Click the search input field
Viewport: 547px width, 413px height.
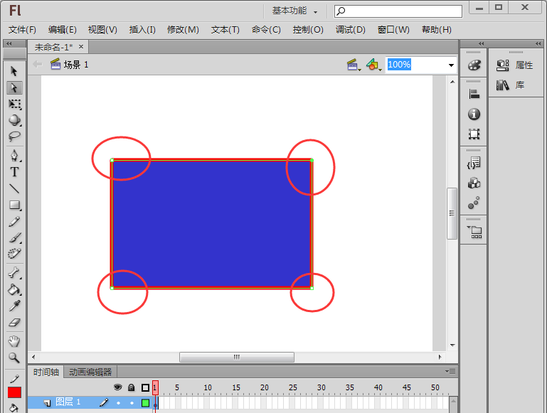click(398, 11)
